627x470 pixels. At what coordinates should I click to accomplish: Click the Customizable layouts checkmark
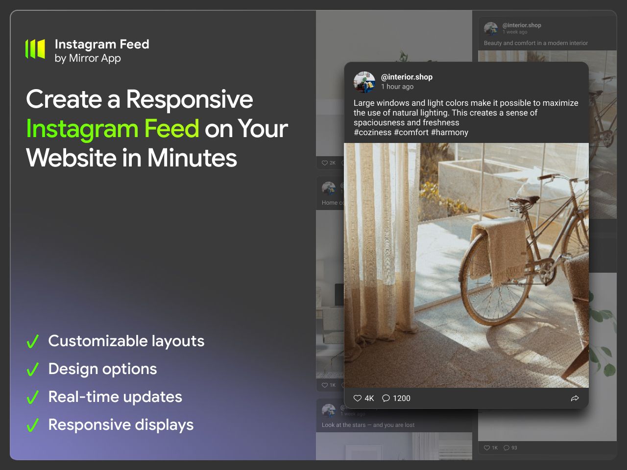pyautogui.click(x=32, y=342)
